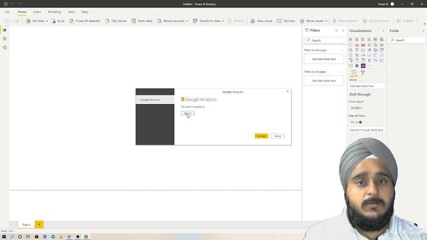Click Filters on all pages drop area
This screenshot has width=427, height=240.
(324, 81)
